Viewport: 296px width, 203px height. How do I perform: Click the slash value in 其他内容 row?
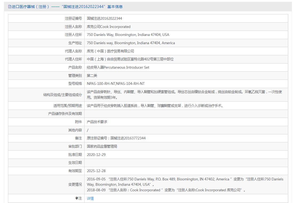click(x=87, y=130)
